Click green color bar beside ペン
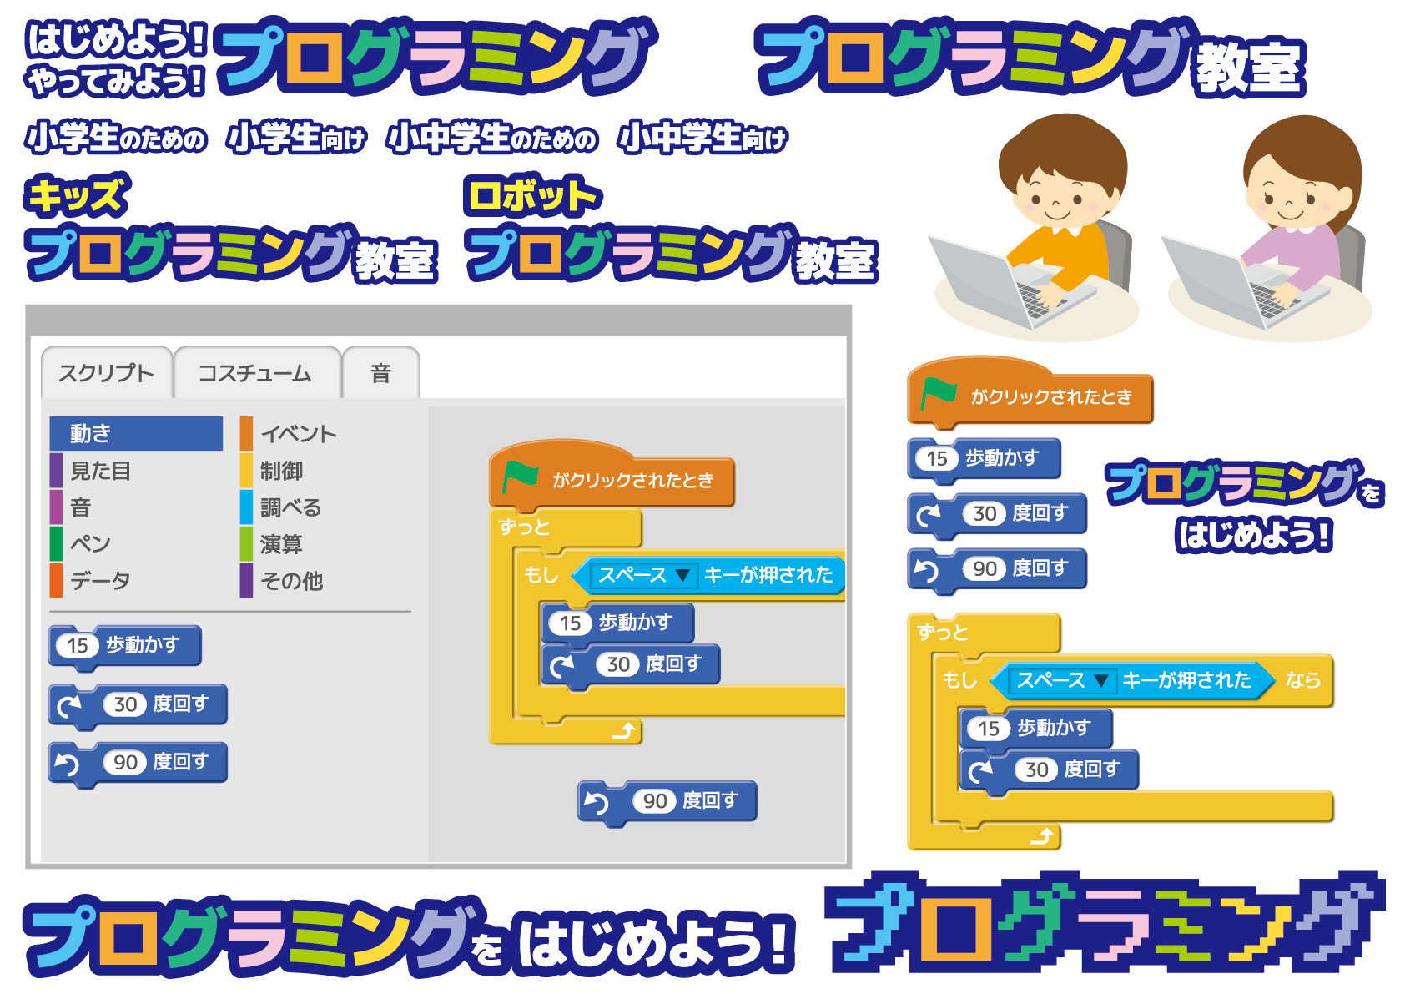1405x994 pixels. tap(56, 544)
